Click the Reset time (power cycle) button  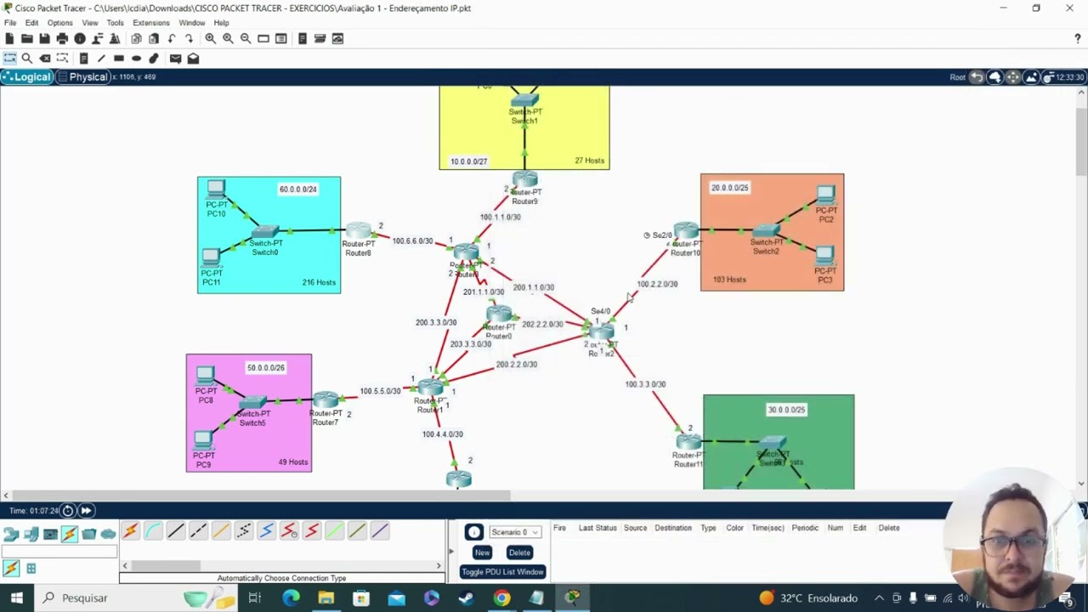(68, 511)
